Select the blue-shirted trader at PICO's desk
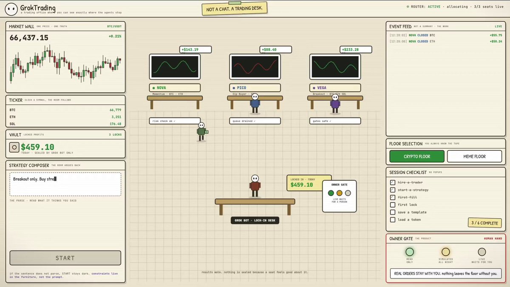This screenshot has height=287, width=510. 255,104
